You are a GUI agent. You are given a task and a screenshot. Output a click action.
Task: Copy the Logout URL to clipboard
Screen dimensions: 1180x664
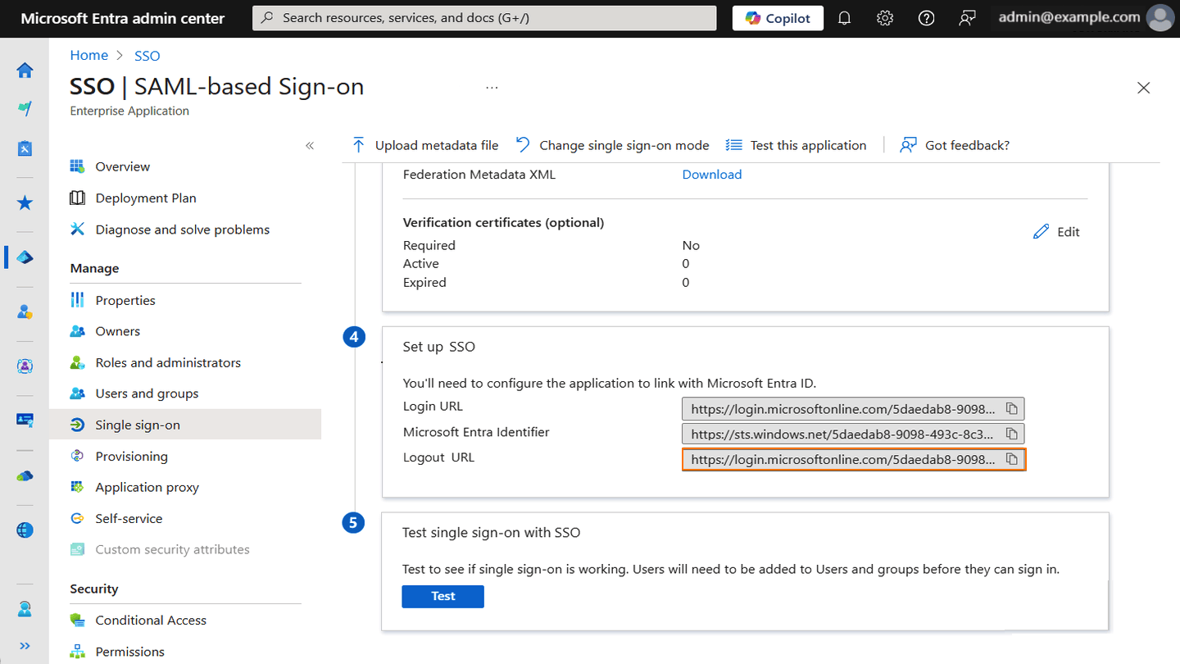pos(1012,459)
